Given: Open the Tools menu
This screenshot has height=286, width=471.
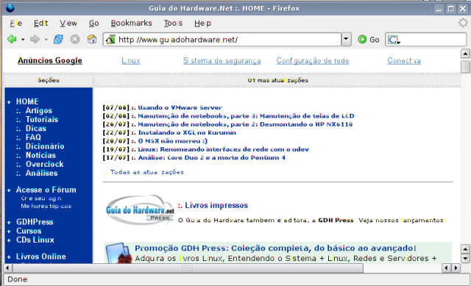Looking at the screenshot, I should [173, 23].
